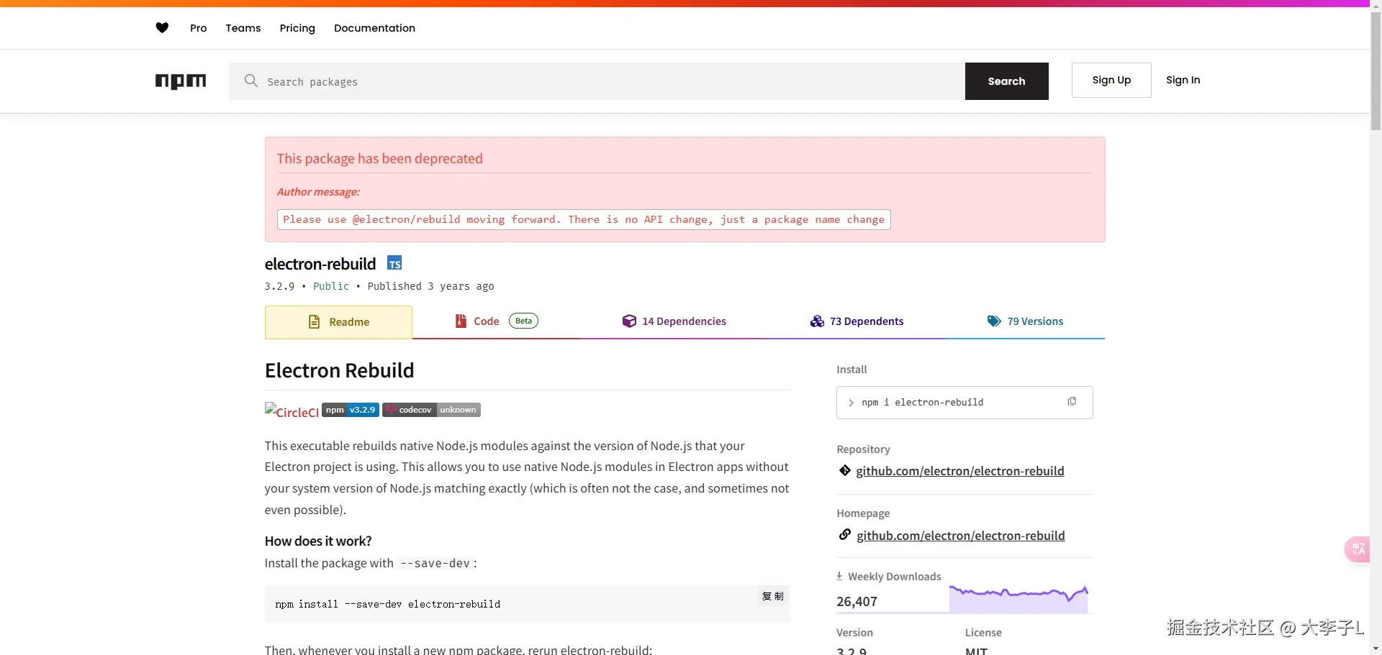Click the Sign In link
Screen dimensions: 1382x655
click(1183, 80)
